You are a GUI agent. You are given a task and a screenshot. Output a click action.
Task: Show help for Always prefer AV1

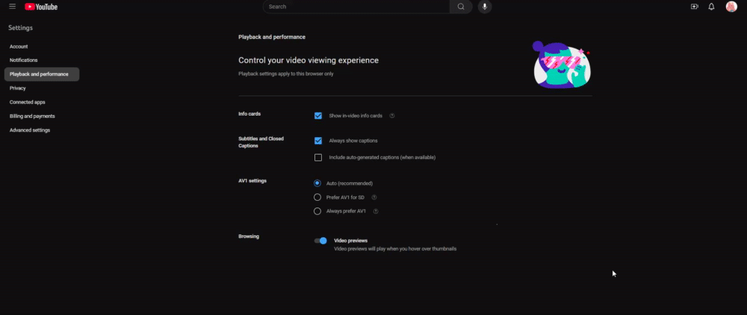tap(376, 211)
